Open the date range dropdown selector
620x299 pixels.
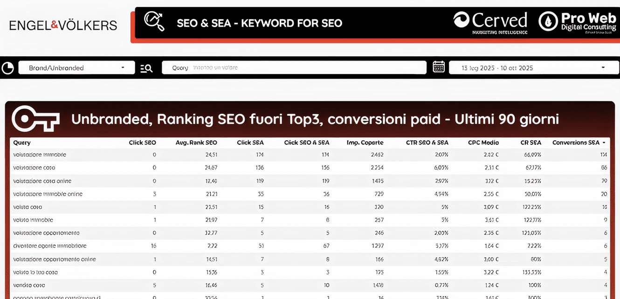tap(534, 68)
